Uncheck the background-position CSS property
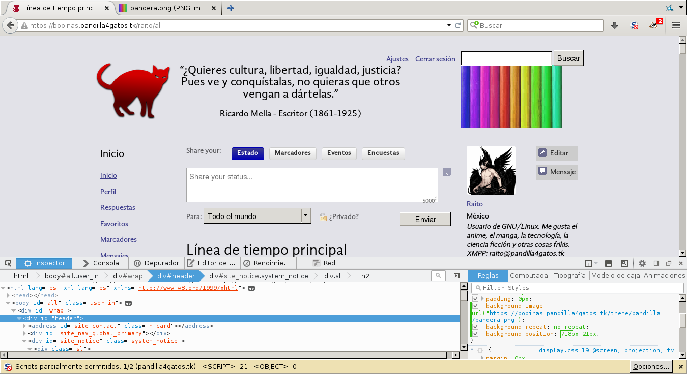687x374 pixels. (475, 334)
